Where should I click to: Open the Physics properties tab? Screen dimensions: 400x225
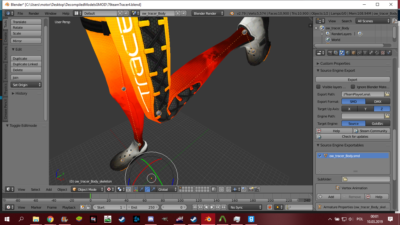coord(389,53)
